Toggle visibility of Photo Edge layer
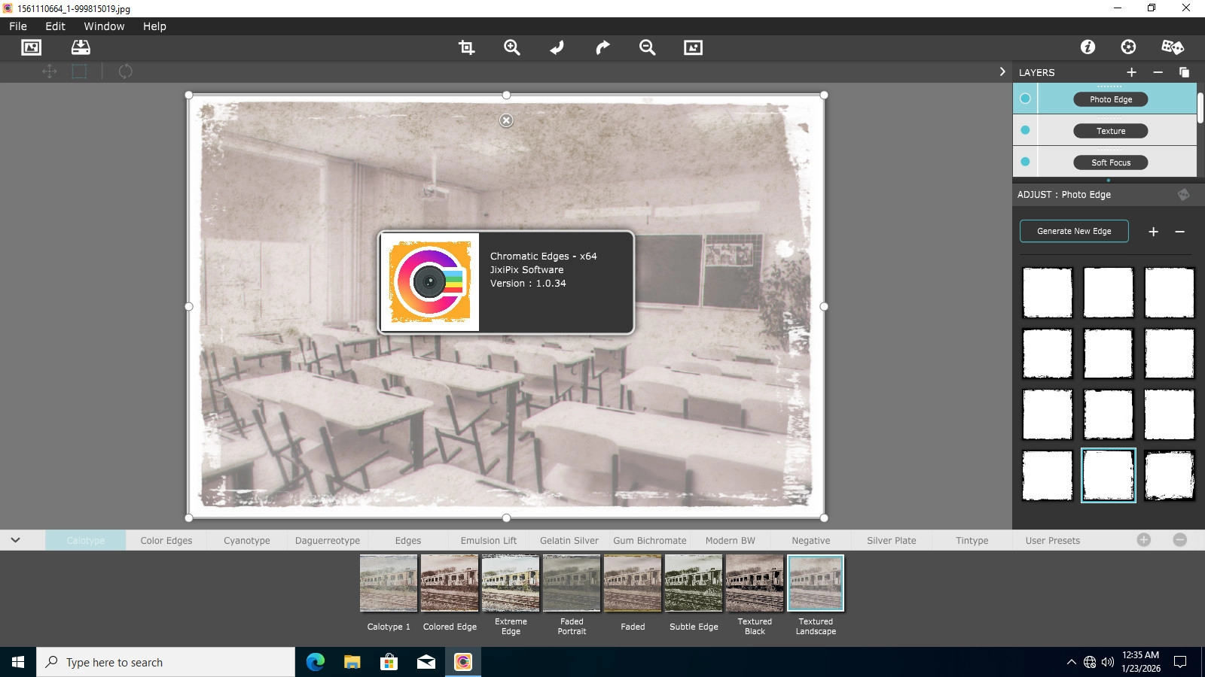This screenshot has width=1205, height=677. pos(1025,99)
